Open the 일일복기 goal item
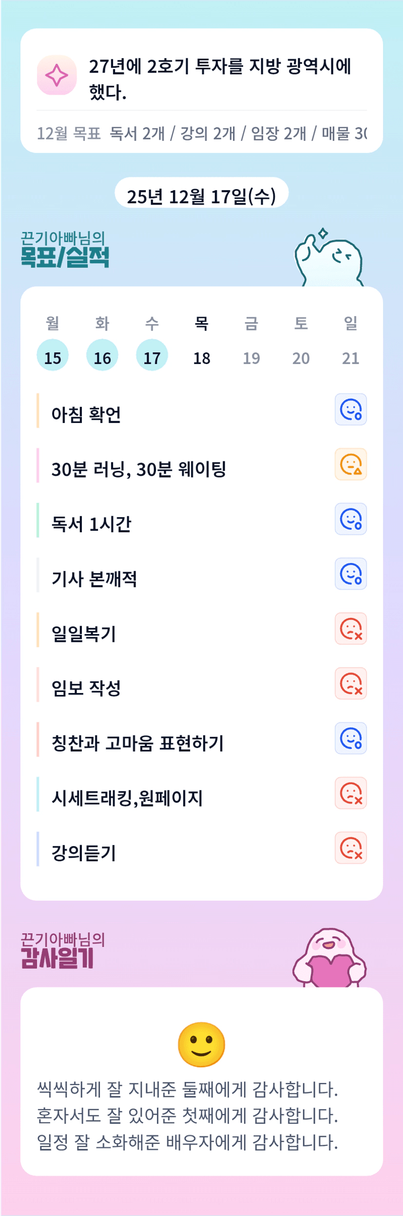403x1216 pixels. (84, 634)
